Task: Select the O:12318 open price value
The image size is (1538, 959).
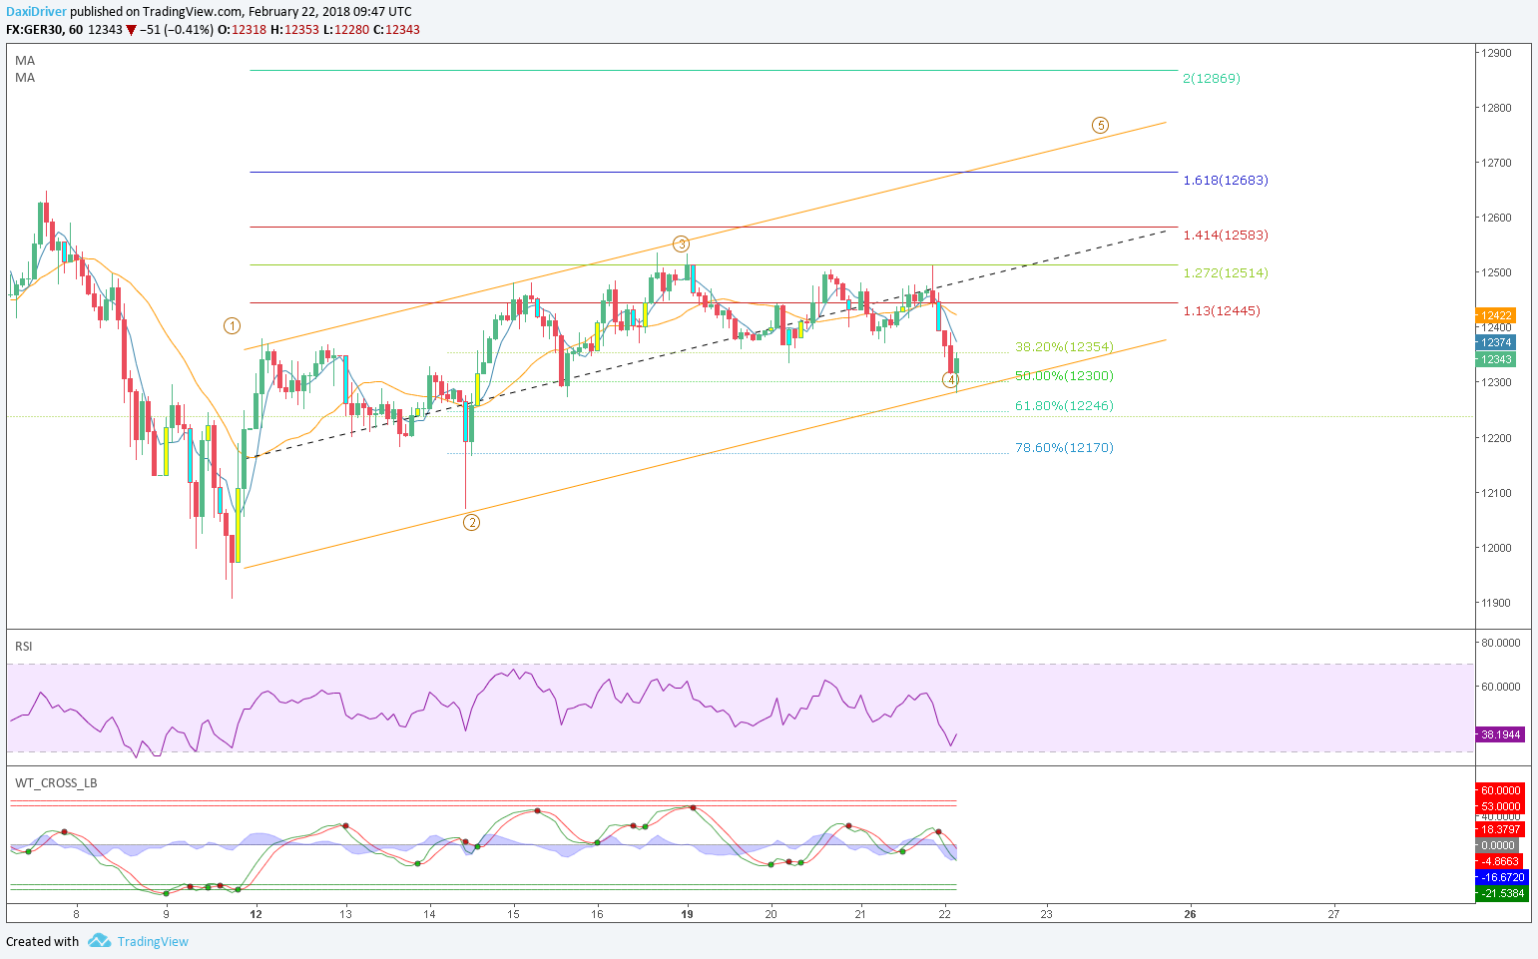Action: click(x=242, y=30)
